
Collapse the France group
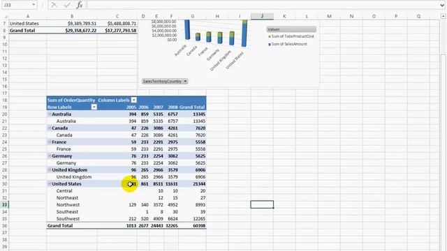[50, 142]
